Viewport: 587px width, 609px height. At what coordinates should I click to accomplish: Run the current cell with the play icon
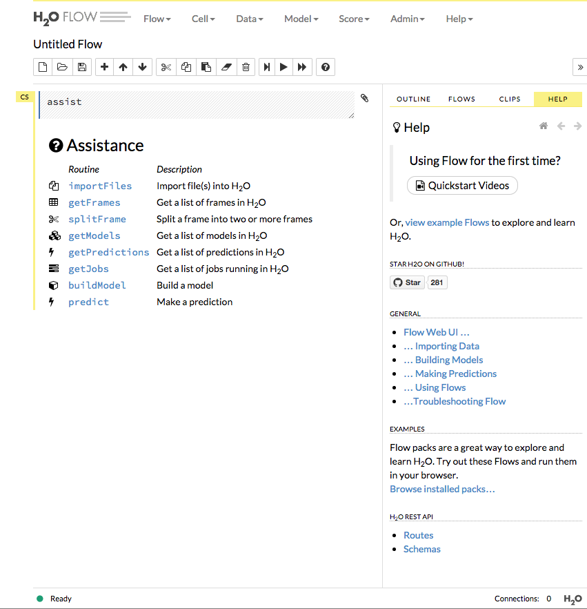283,67
